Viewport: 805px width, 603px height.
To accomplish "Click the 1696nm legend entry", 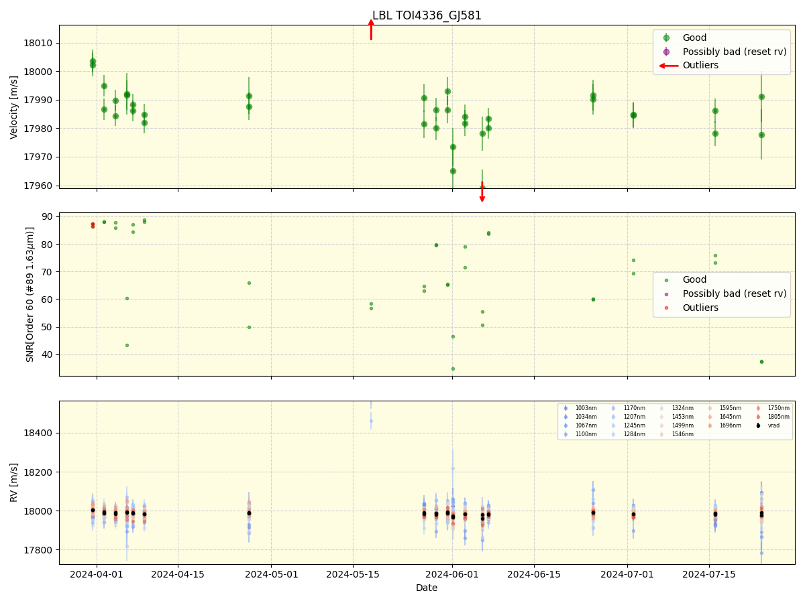I will 724,425.
